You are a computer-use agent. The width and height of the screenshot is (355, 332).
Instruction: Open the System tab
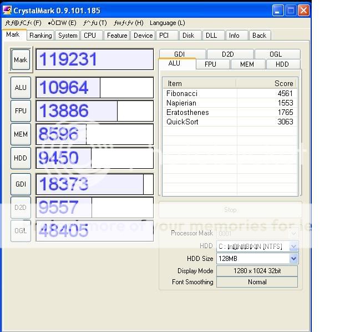tap(68, 36)
